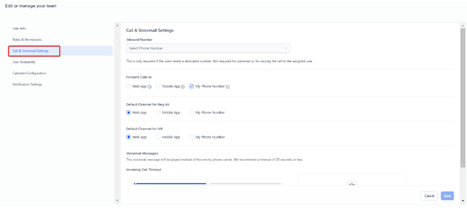
Task: Select My Phone Number for IVR channel
Action: 192,137
